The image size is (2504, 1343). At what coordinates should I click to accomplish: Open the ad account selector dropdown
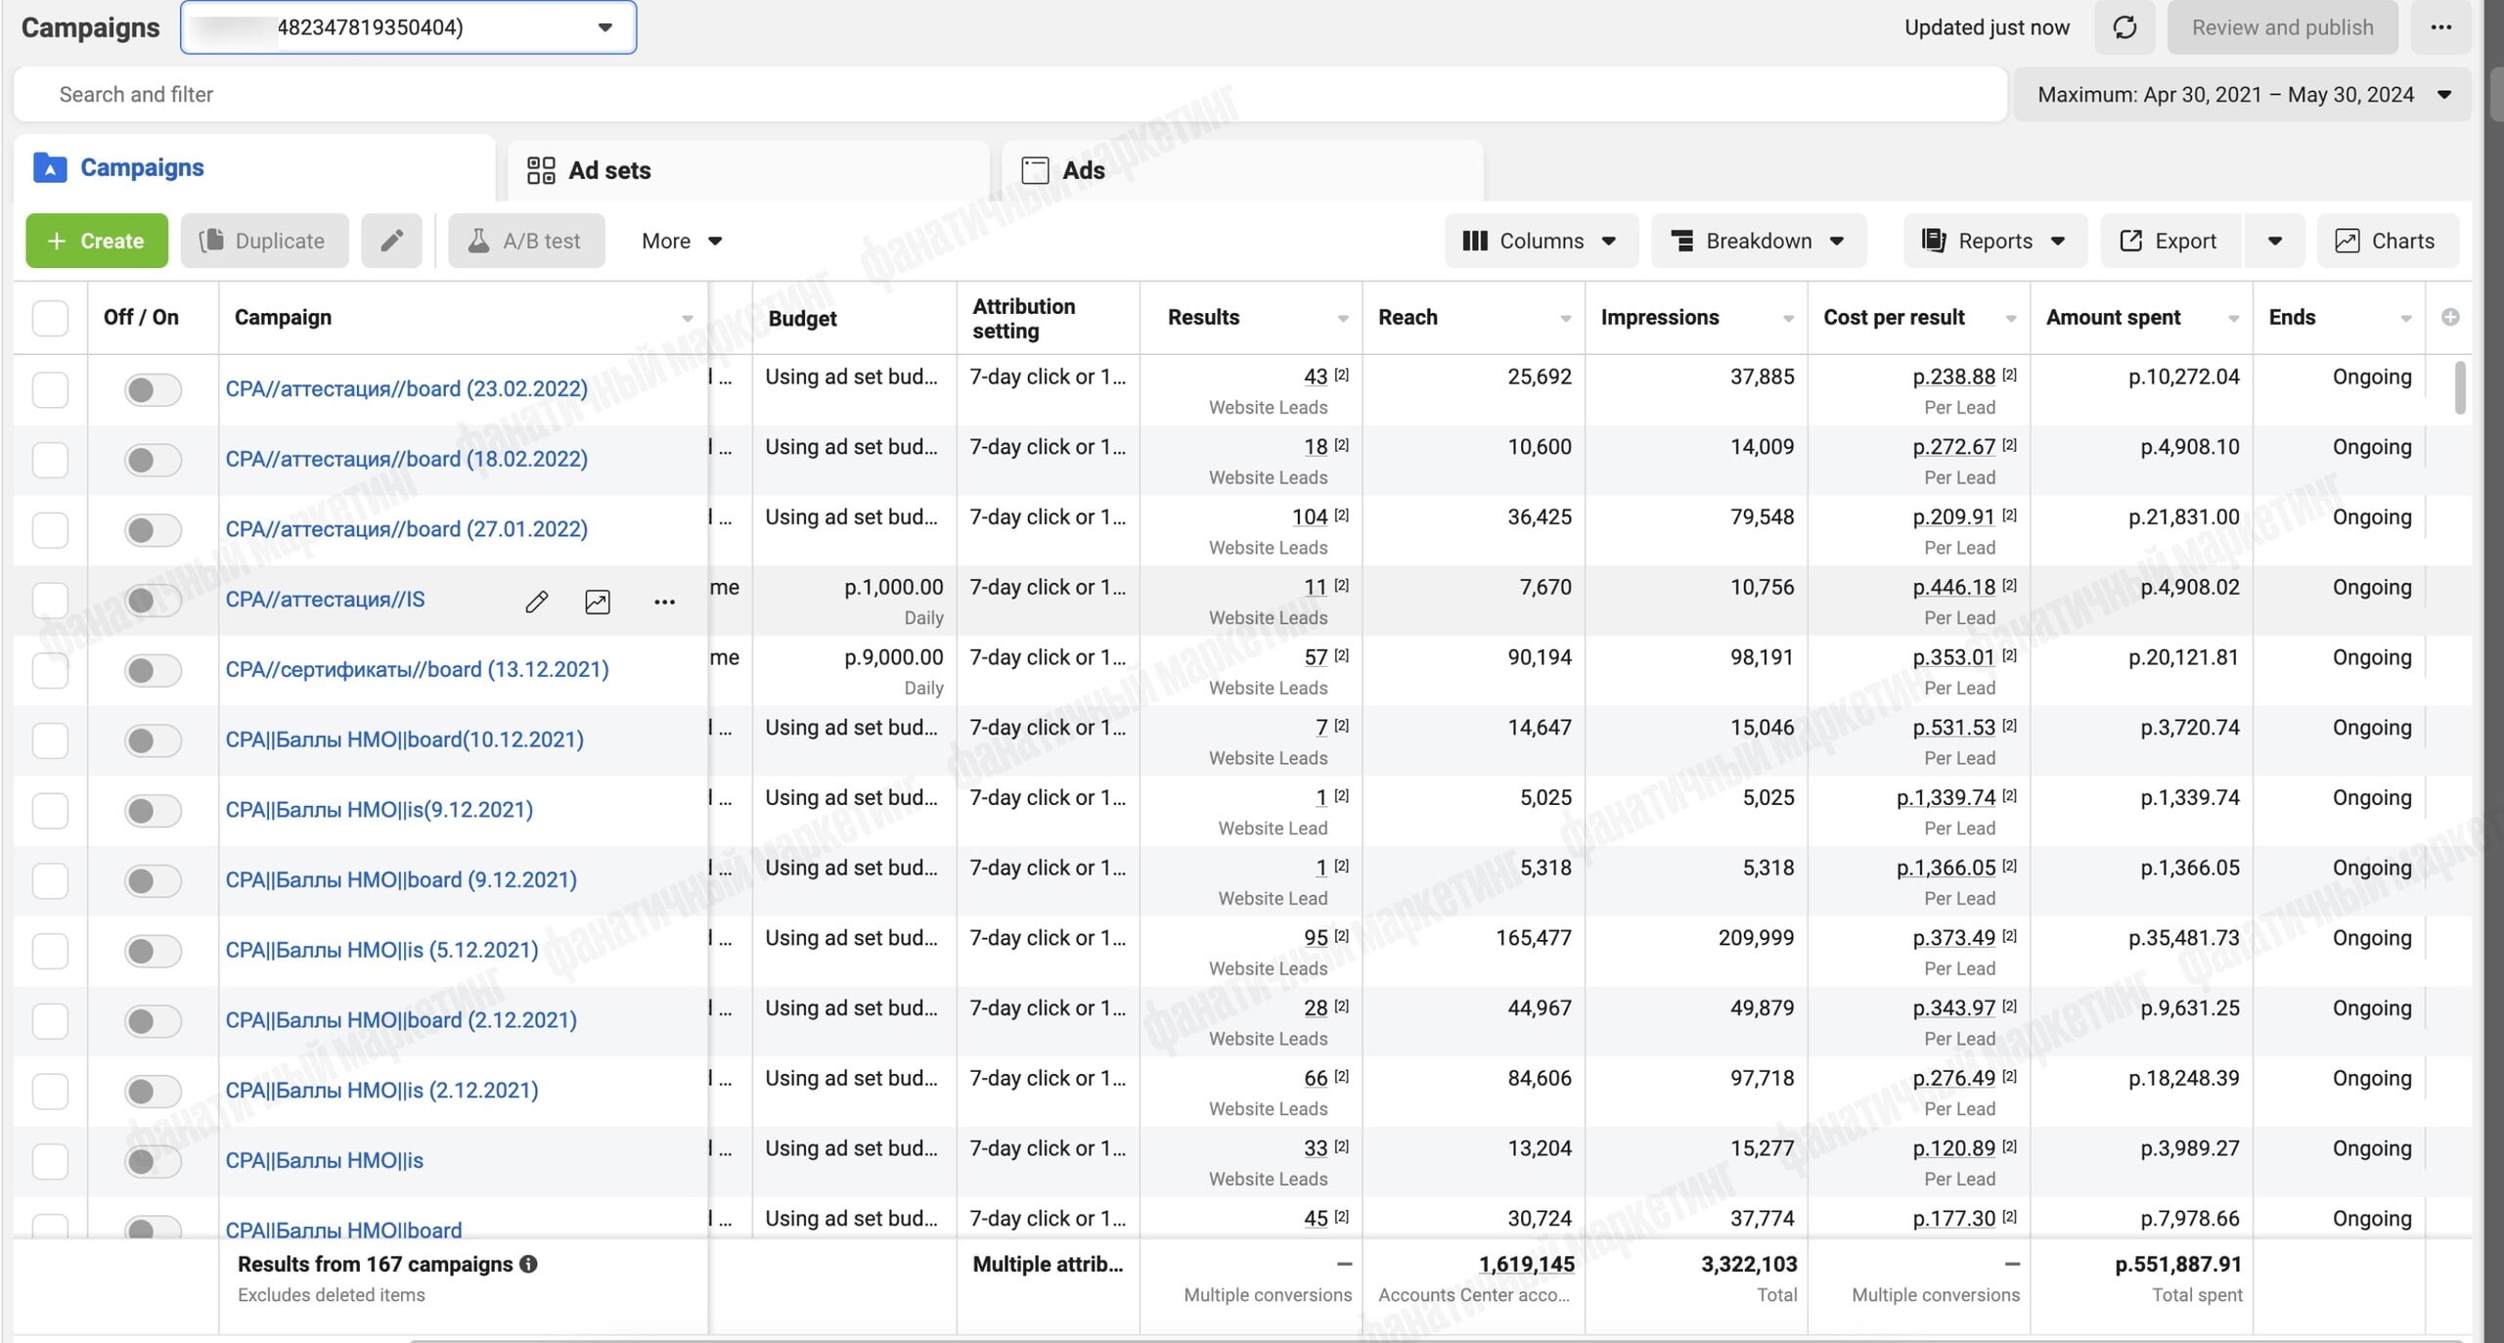[408, 27]
